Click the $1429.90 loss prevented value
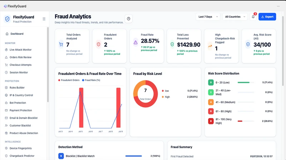The image size is (286, 160). coord(189,45)
